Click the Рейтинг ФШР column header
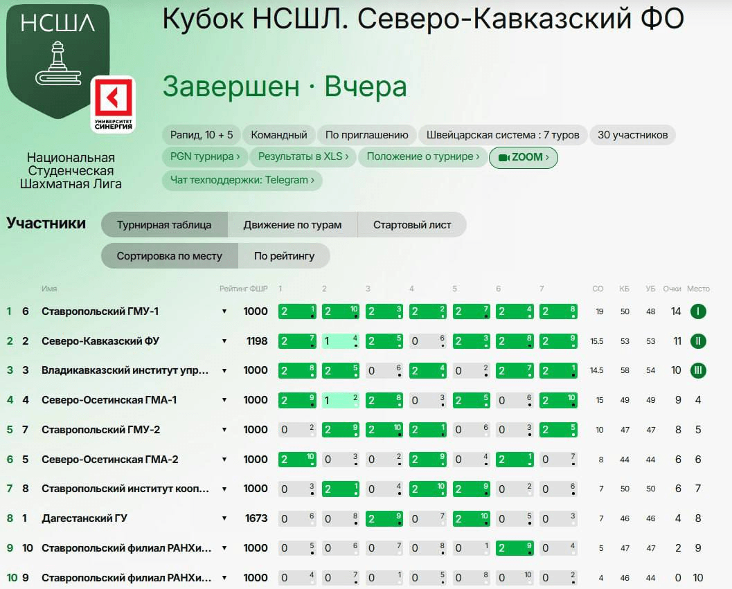Screen dimensions: 732x589 click(x=244, y=289)
